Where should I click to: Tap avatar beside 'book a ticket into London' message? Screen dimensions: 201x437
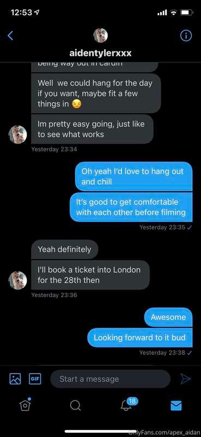tap(18, 280)
